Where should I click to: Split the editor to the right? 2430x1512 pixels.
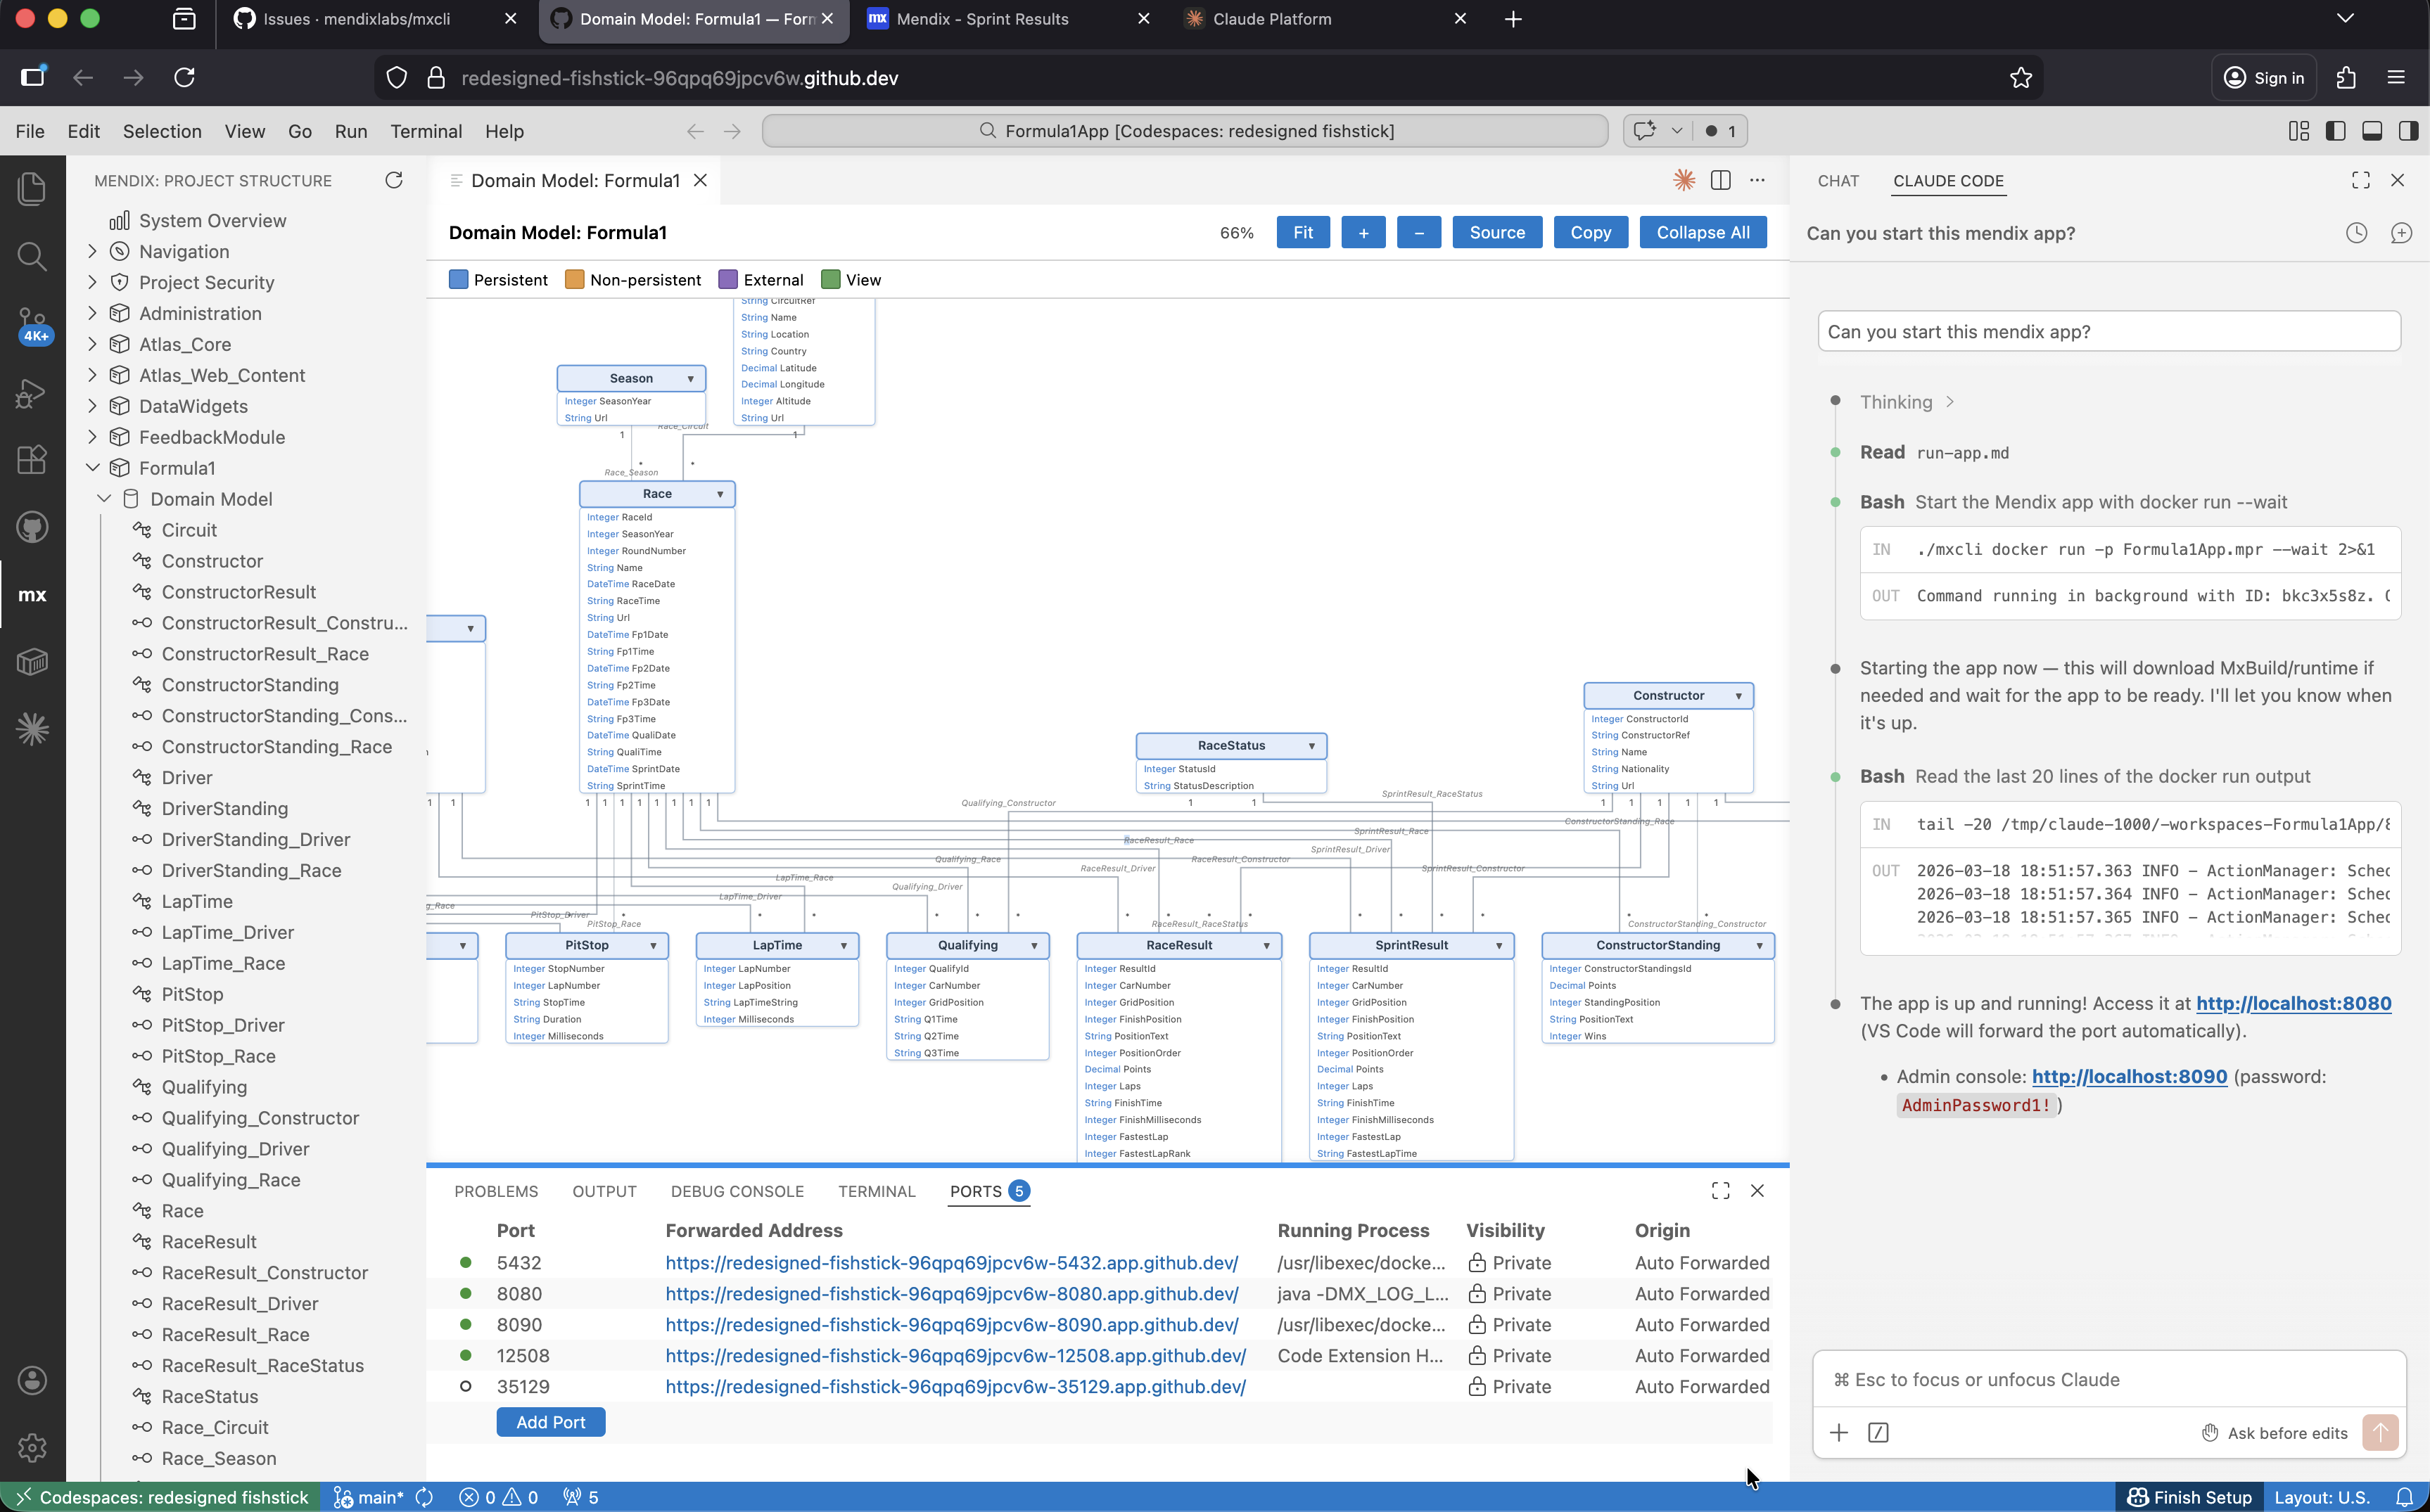point(1721,180)
